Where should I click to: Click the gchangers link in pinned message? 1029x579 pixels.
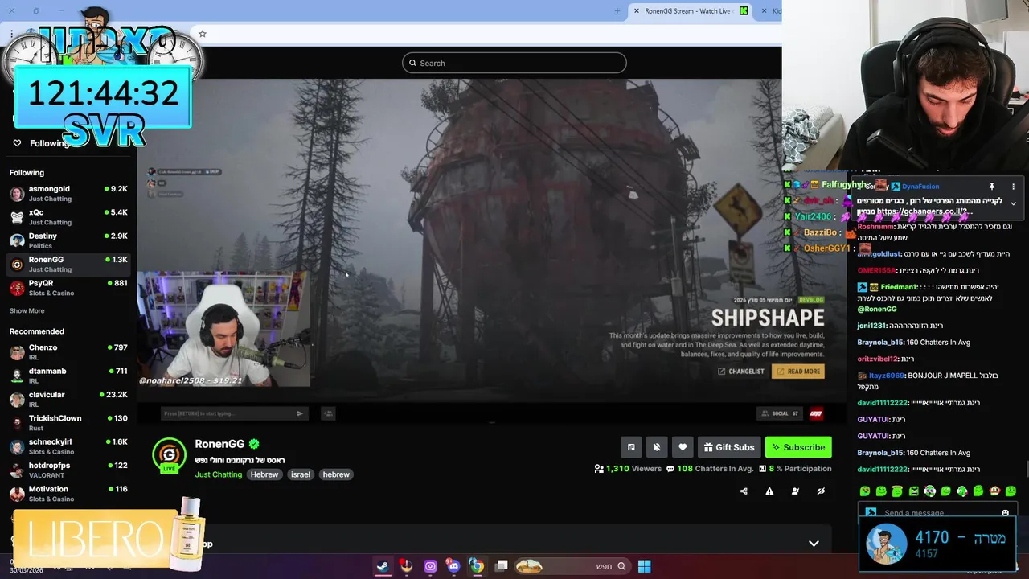[924, 212]
